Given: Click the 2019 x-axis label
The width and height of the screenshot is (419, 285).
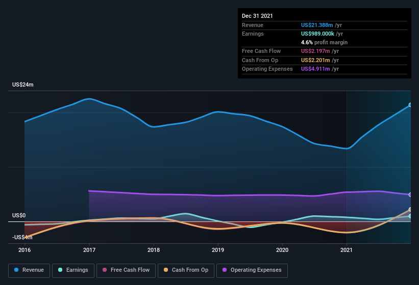Looking at the screenshot, I should point(218,250).
